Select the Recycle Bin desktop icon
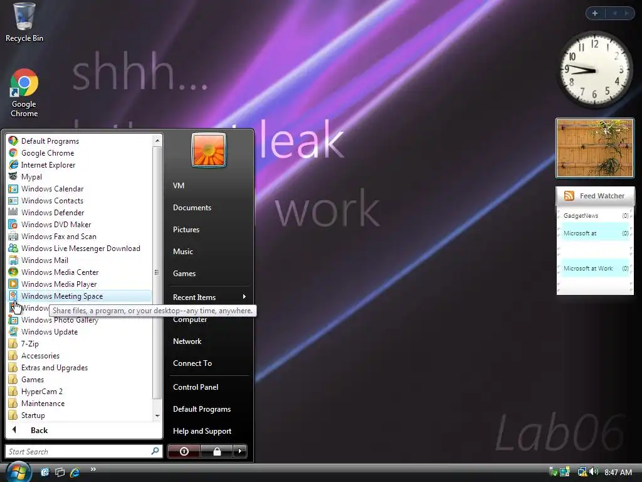 pyautogui.click(x=24, y=23)
